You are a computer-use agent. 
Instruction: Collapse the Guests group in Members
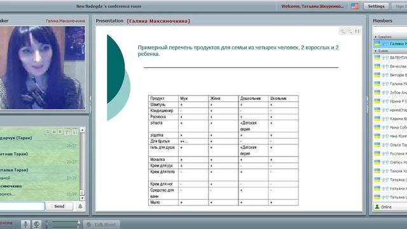pos(376,51)
